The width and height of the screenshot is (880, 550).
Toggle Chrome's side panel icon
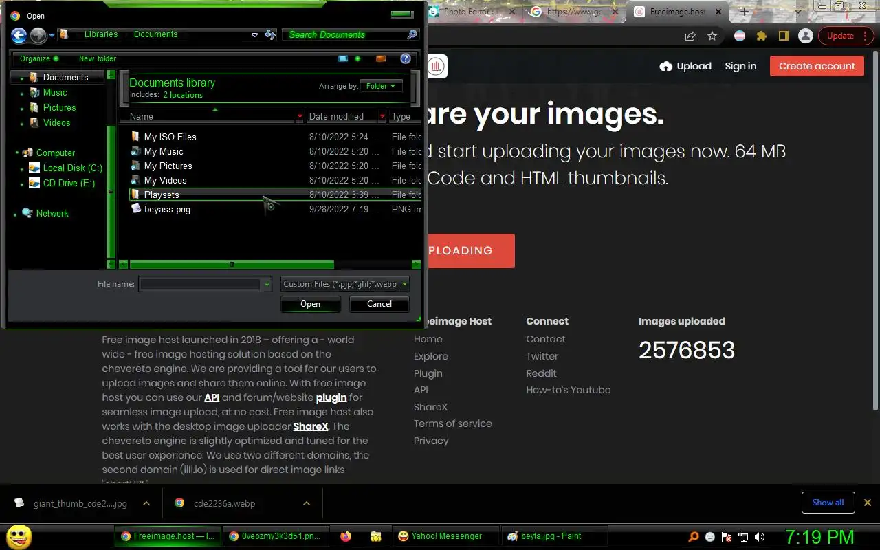[x=783, y=36]
